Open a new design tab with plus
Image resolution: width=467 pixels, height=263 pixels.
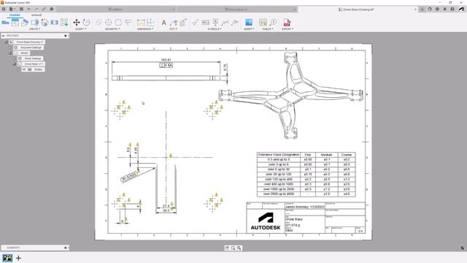point(422,9)
